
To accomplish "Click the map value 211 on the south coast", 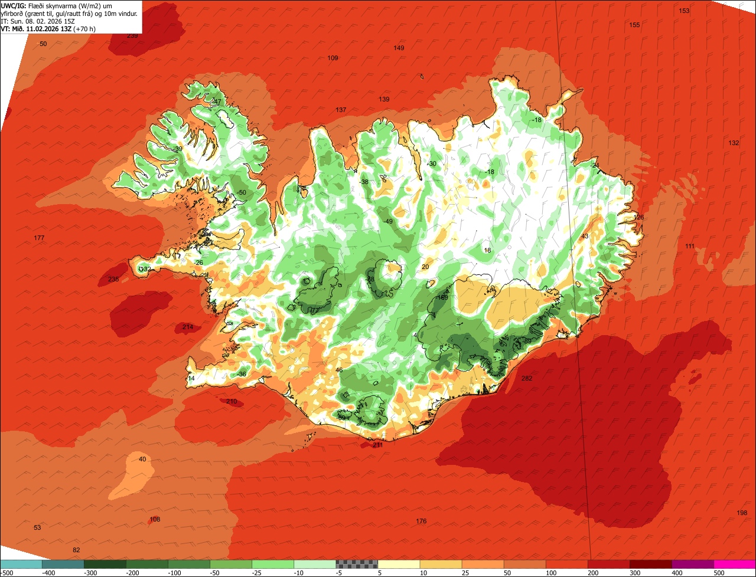I will 378,445.
